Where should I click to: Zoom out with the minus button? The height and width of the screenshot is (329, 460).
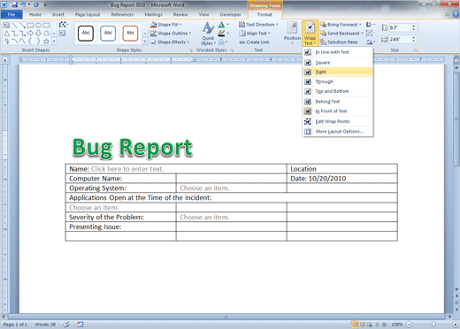point(409,325)
